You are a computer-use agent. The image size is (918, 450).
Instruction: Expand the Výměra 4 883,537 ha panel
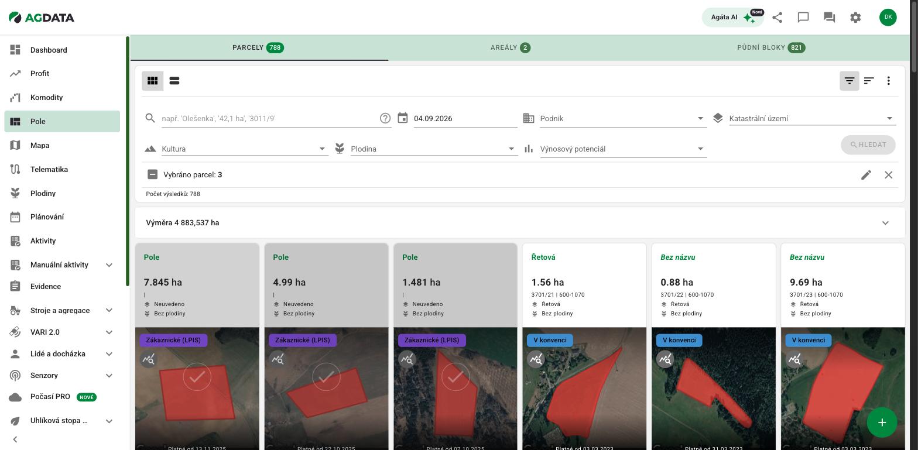click(x=520, y=223)
